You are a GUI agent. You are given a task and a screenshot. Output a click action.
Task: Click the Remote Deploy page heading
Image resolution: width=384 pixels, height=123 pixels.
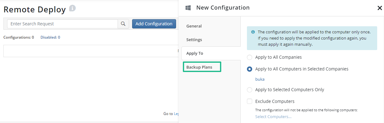click(x=35, y=9)
